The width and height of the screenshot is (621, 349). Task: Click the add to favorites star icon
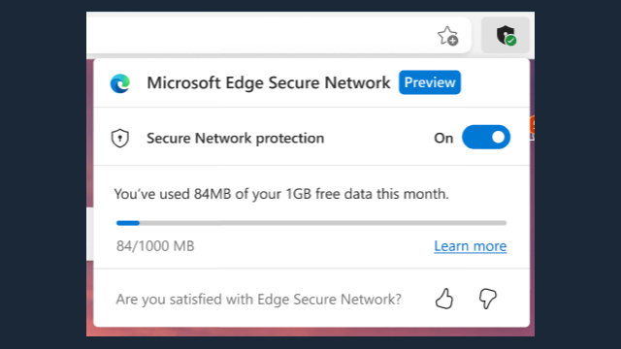tap(448, 36)
